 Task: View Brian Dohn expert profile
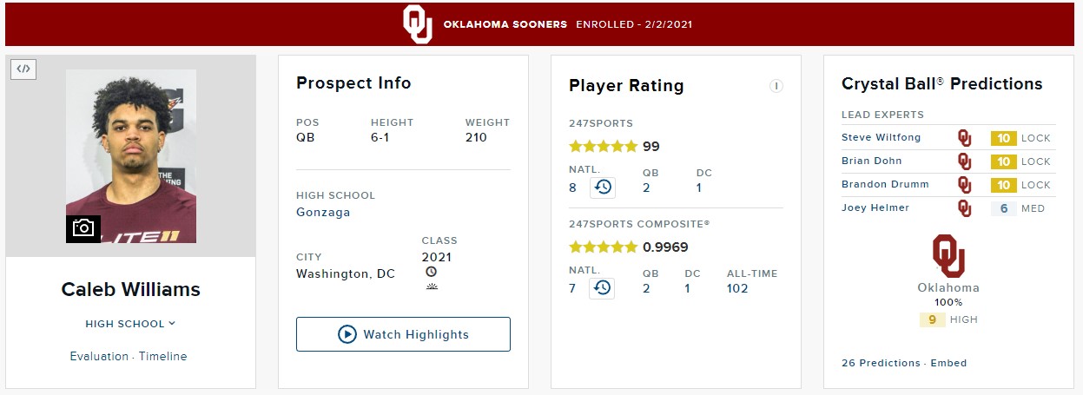click(872, 161)
